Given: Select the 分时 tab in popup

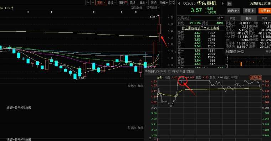Looking at the screenshot, I should coord(160,78).
